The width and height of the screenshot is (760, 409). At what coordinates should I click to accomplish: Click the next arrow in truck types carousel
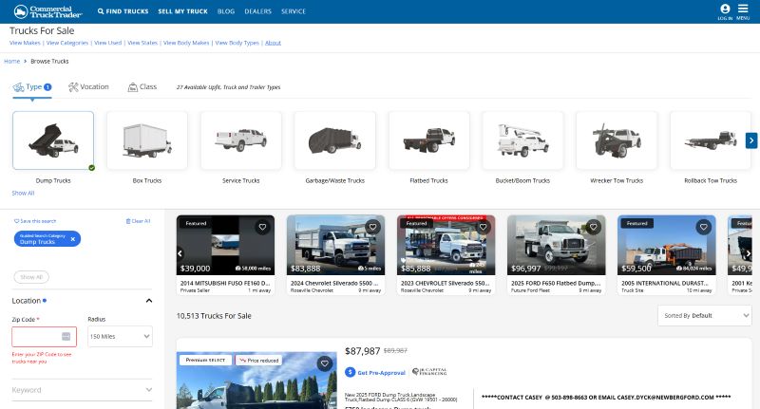pos(751,140)
